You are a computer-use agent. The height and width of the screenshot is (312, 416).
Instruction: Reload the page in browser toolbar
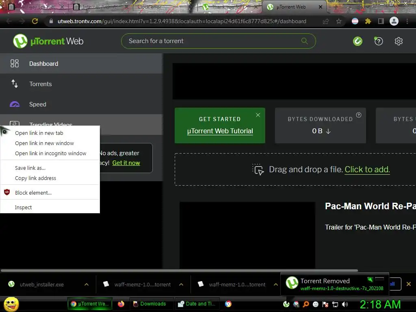coord(35,21)
